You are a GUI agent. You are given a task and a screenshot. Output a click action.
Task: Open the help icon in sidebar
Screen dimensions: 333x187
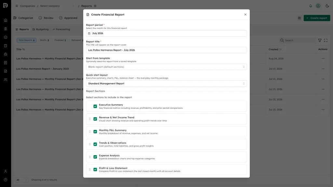click(x=6, y=180)
